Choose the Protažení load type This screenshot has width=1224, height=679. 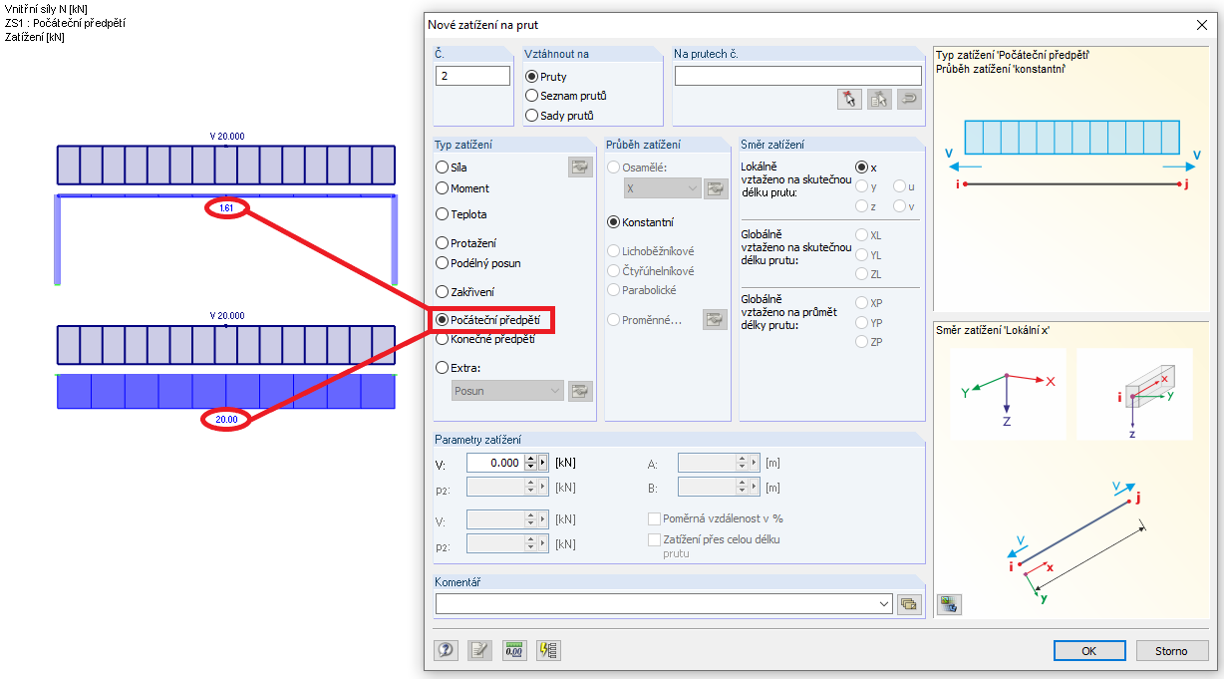click(442, 242)
